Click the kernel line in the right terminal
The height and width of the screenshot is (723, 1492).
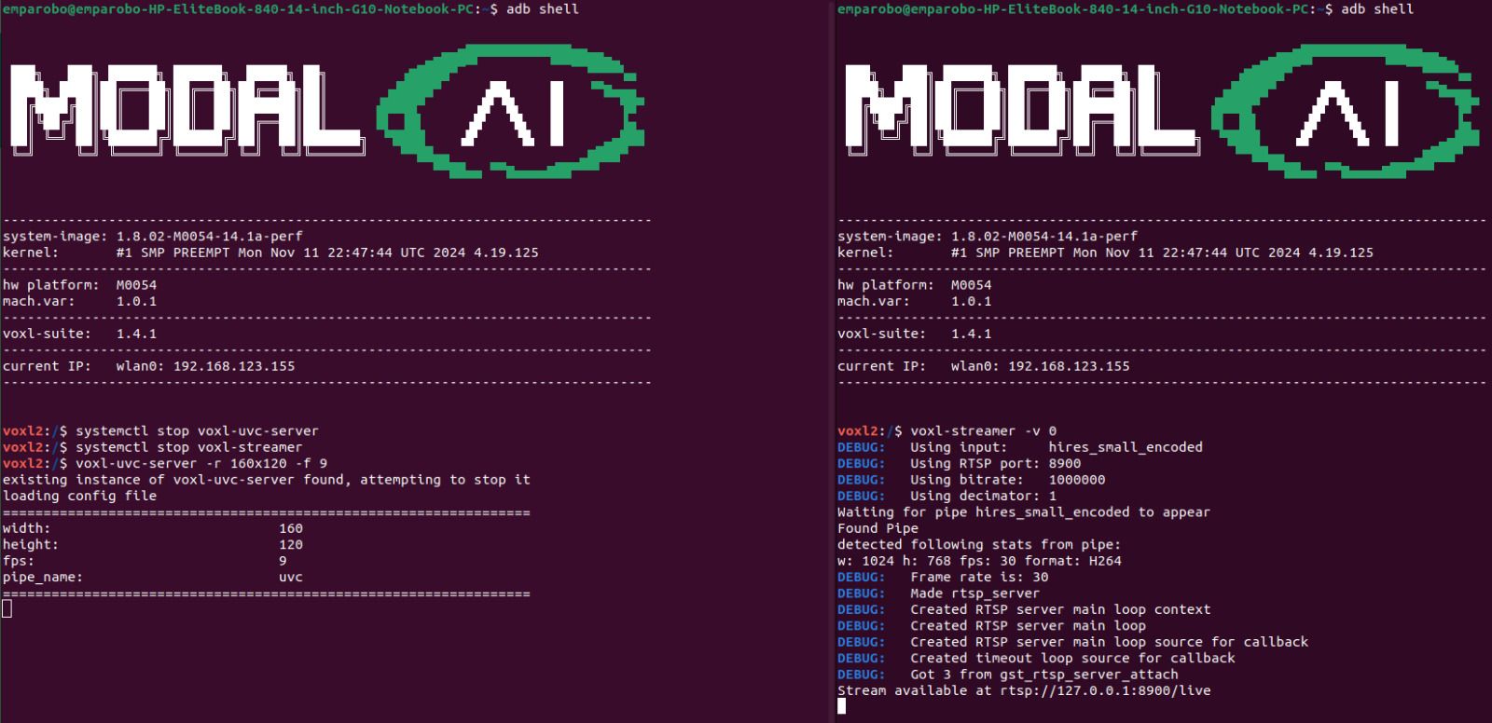pyautogui.click(x=1105, y=252)
